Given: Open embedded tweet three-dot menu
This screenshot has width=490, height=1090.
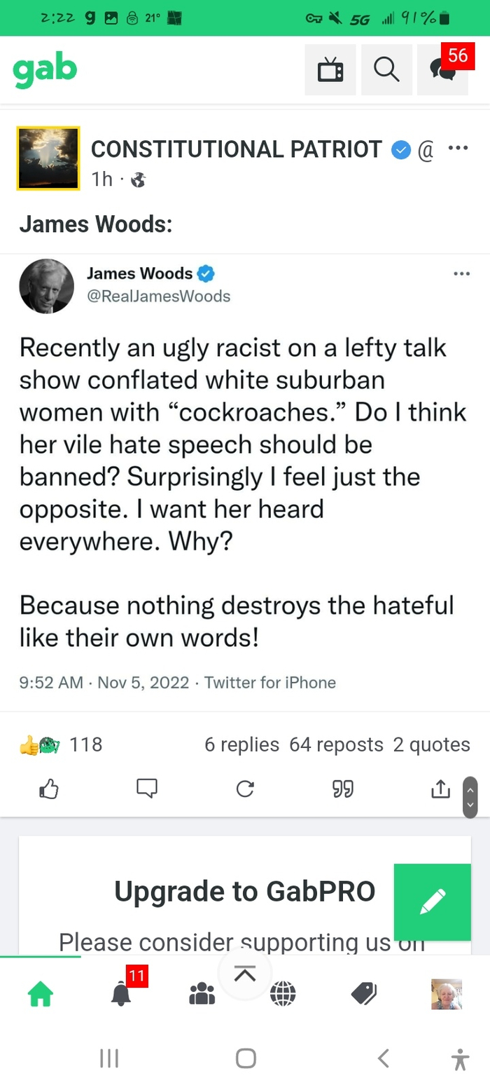Looking at the screenshot, I should pyautogui.click(x=461, y=273).
